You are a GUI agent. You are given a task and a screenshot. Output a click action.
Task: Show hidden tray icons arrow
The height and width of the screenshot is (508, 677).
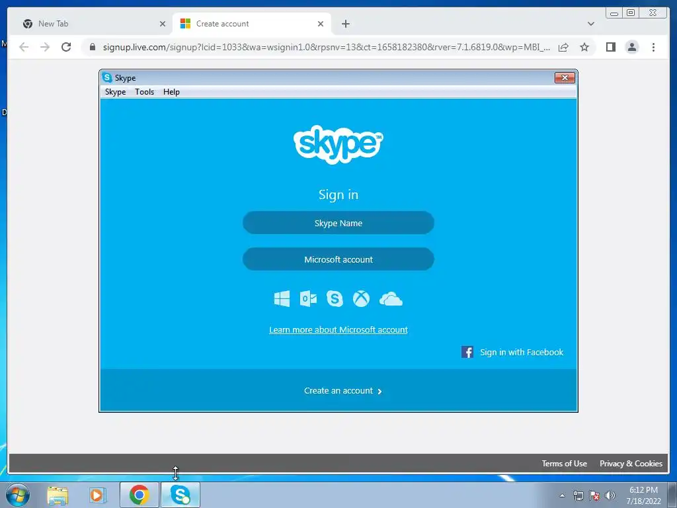pyautogui.click(x=562, y=495)
